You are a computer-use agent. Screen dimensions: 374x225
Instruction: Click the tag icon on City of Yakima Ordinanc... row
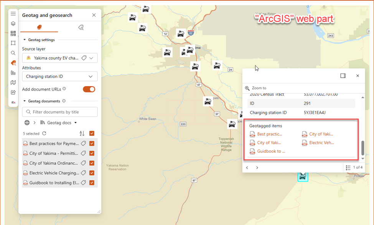[x=83, y=163]
